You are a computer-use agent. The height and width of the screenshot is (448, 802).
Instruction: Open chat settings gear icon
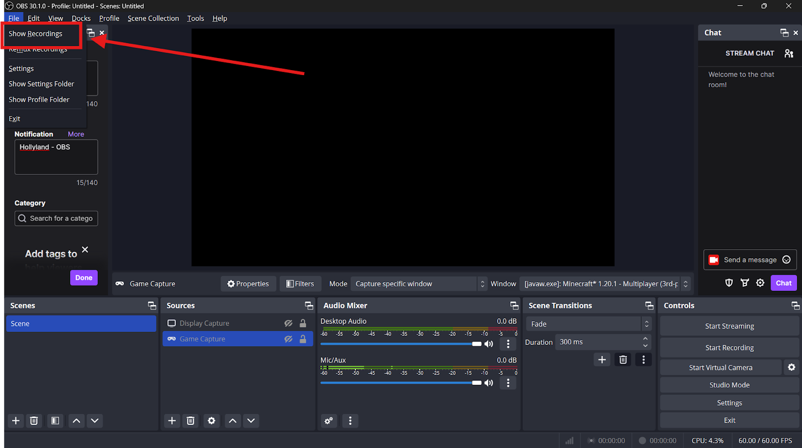760,283
